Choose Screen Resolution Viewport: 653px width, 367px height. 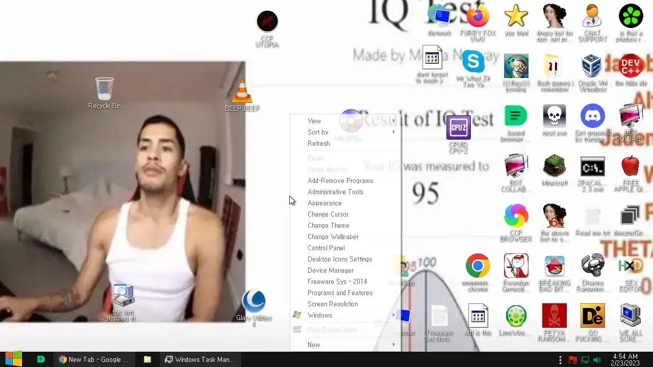(345, 304)
